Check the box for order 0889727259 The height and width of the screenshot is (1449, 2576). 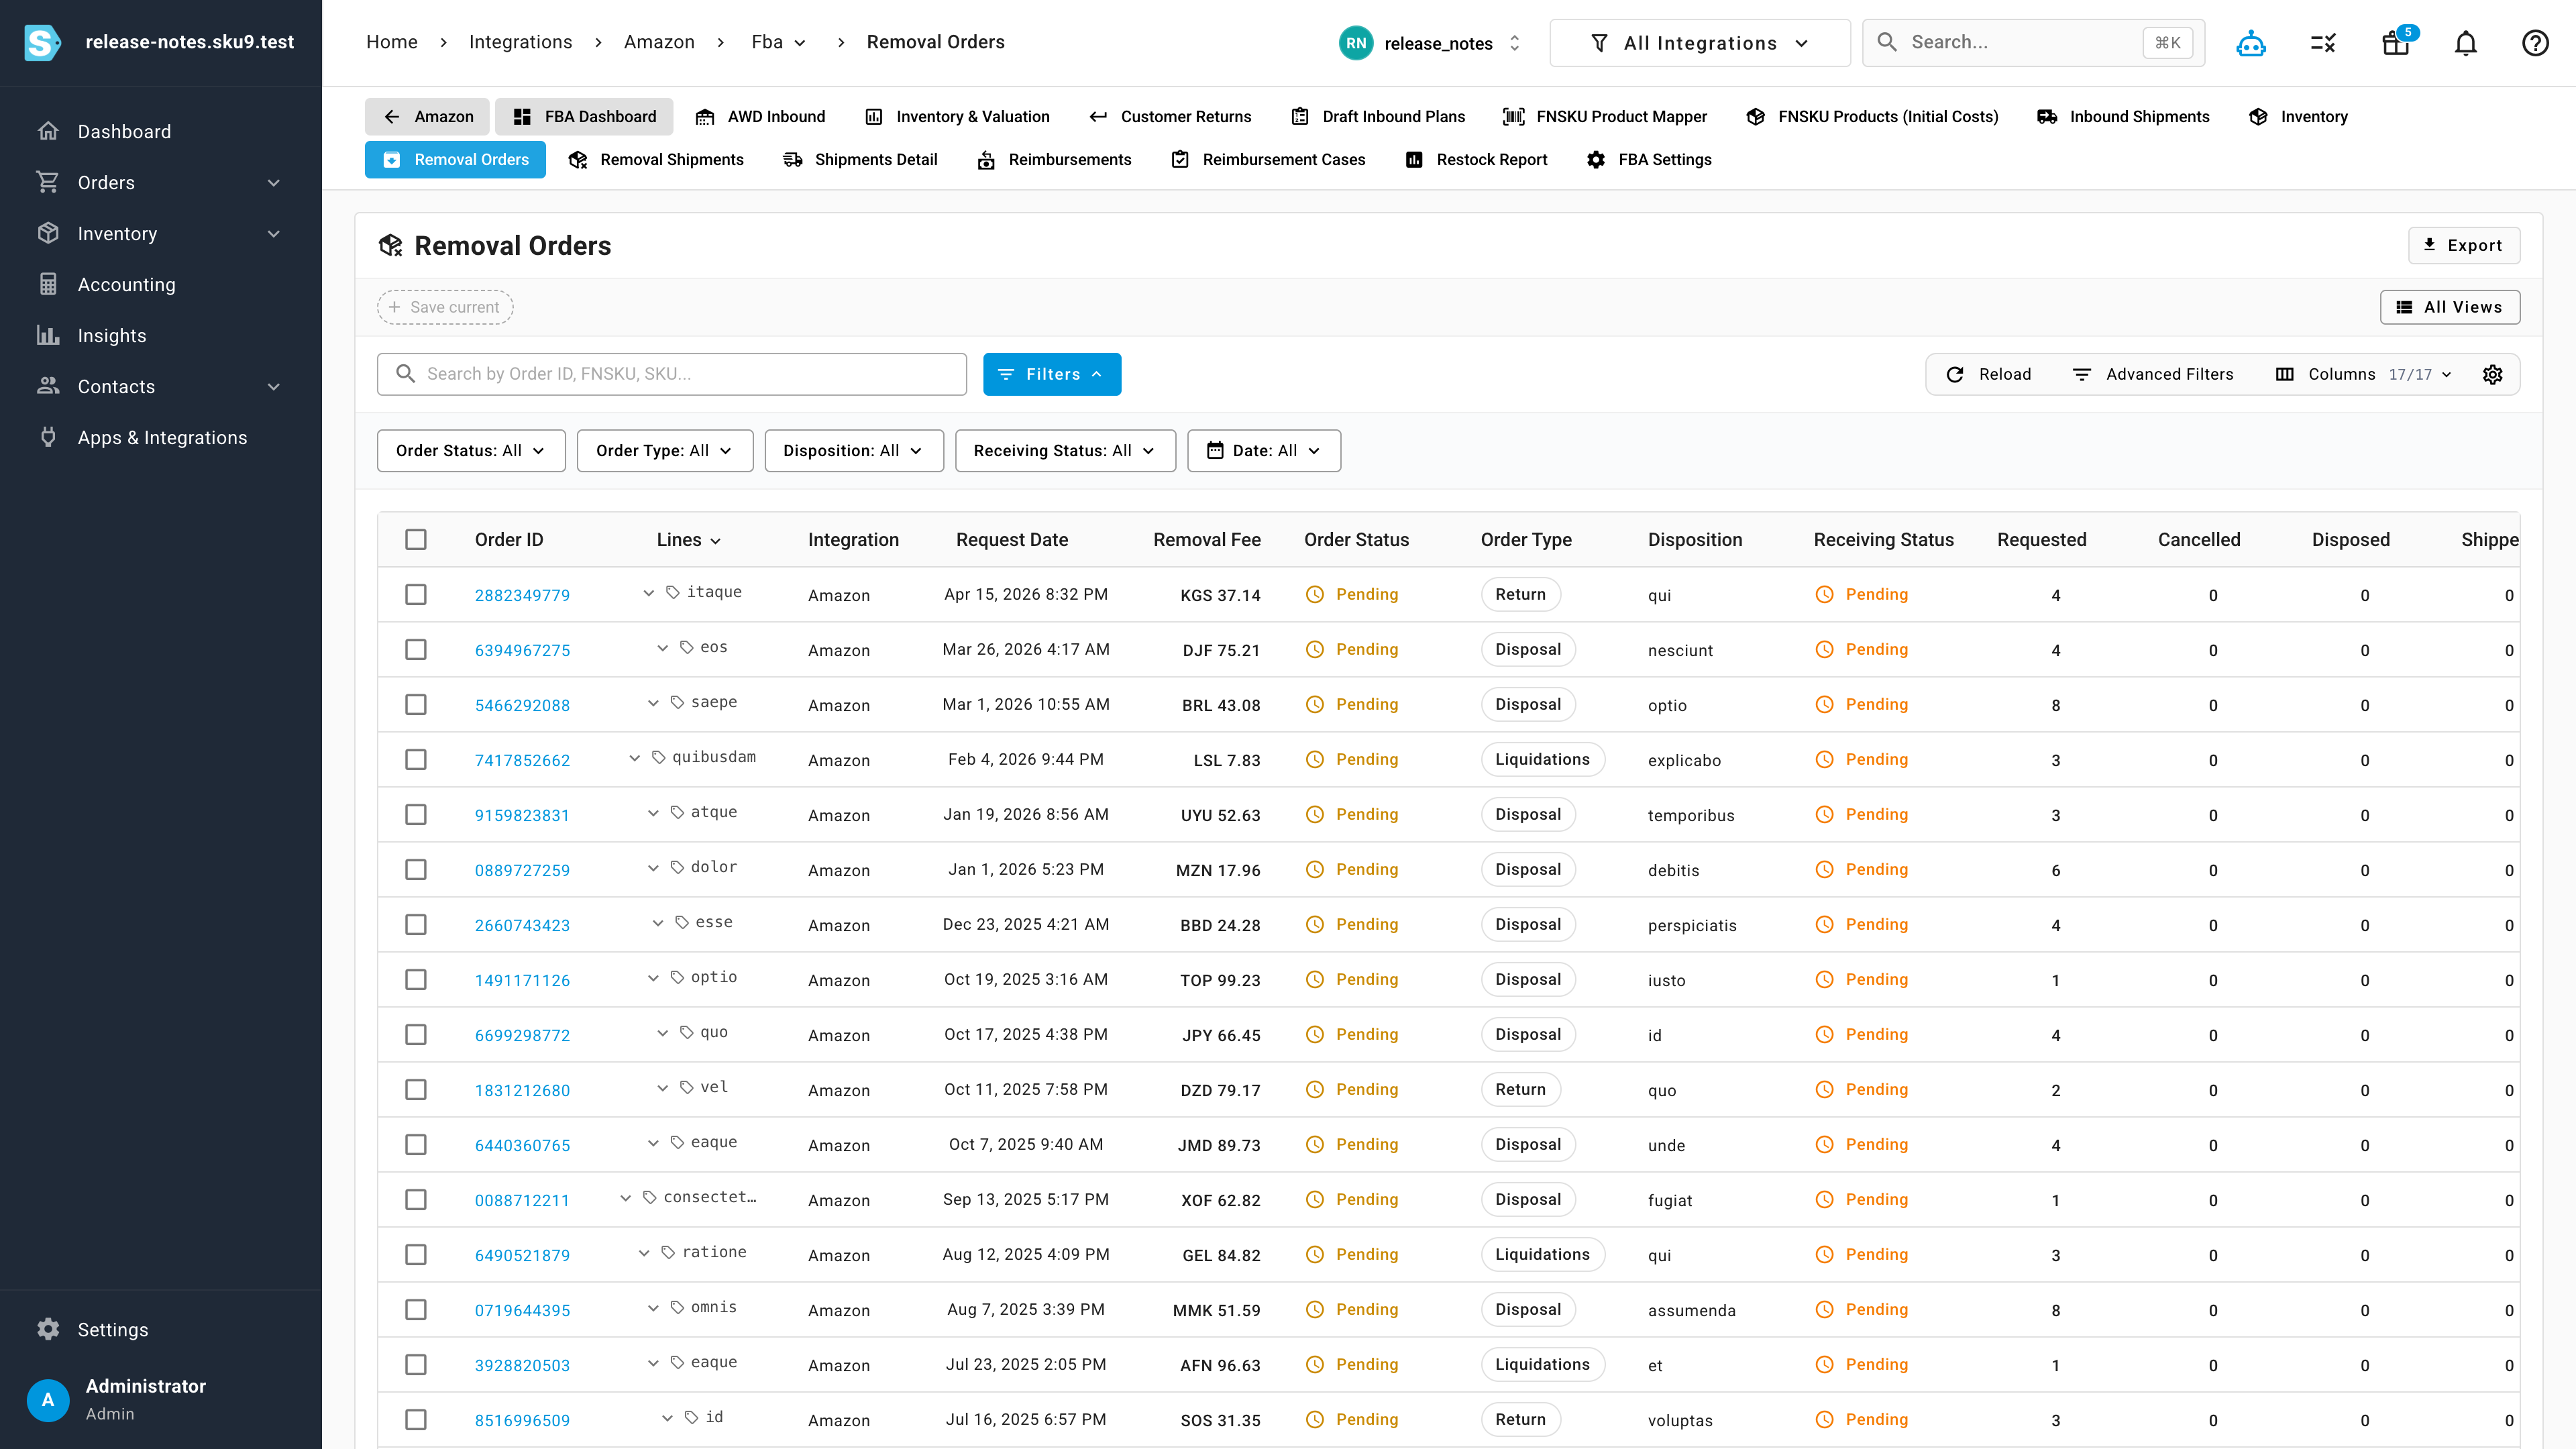[x=416, y=869]
